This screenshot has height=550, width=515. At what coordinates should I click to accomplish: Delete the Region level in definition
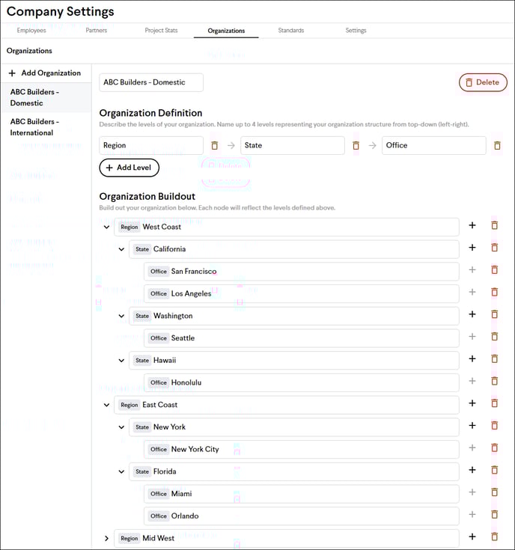click(x=214, y=145)
